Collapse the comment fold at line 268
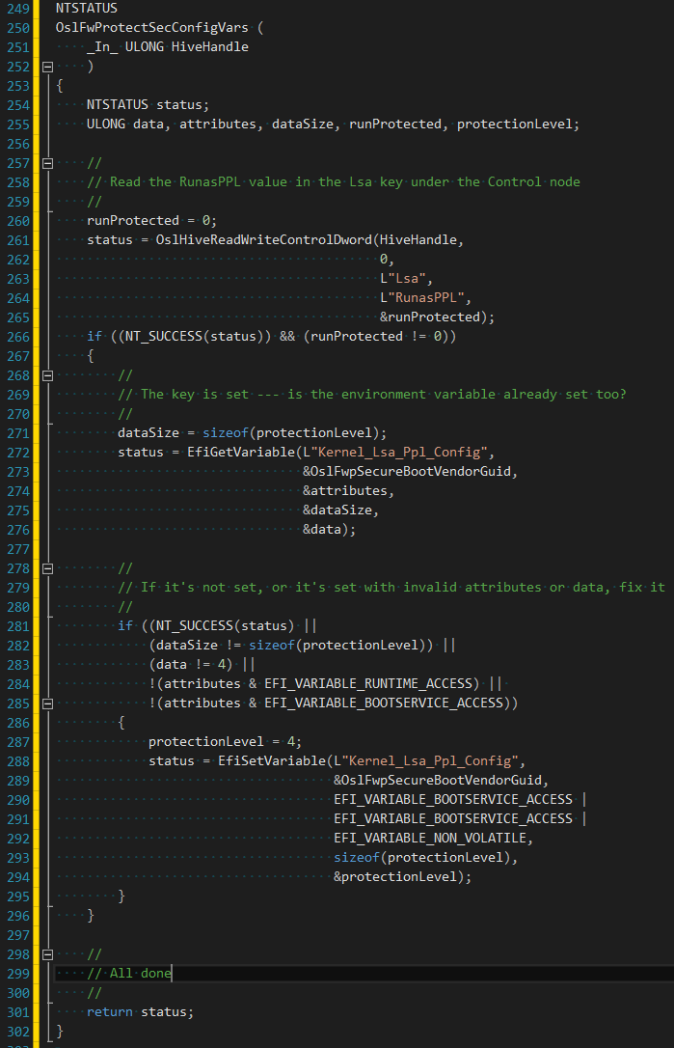674x1048 pixels. [x=46, y=375]
